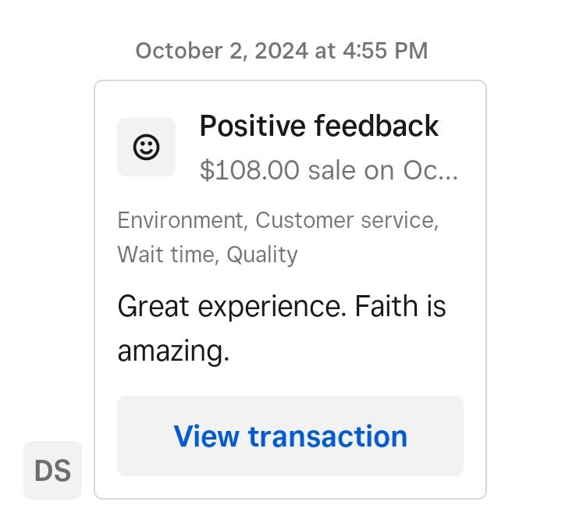
Task: Select the Quality feedback tag
Action: coord(262,255)
